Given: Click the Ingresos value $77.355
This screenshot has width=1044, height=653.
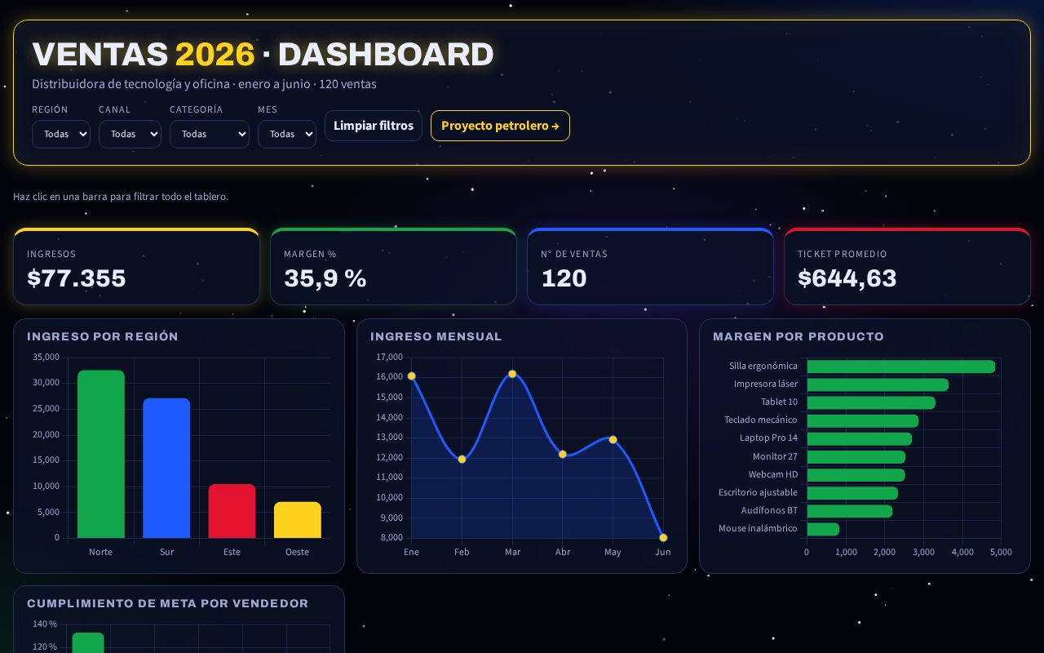Looking at the screenshot, I should tap(77, 278).
